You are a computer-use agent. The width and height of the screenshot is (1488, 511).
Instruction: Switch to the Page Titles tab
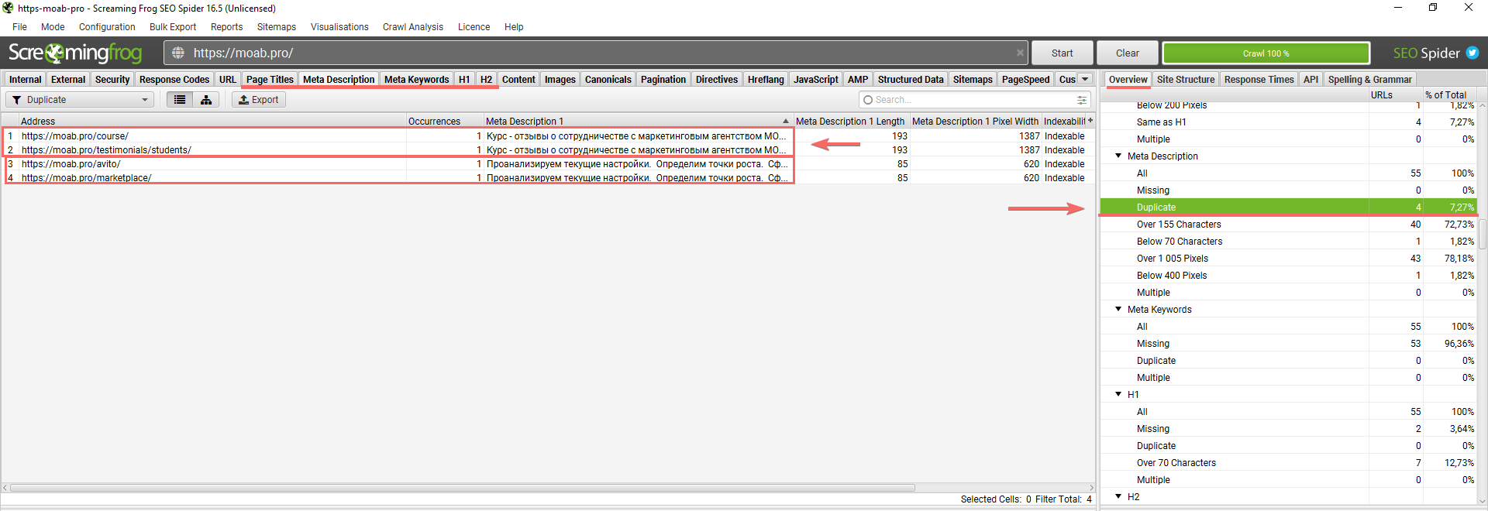(x=270, y=79)
